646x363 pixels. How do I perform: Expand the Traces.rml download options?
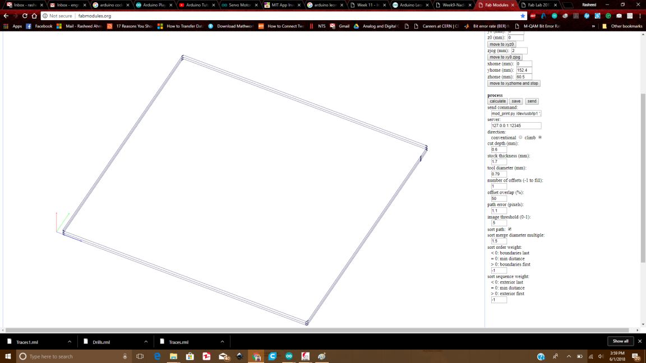(222, 342)
